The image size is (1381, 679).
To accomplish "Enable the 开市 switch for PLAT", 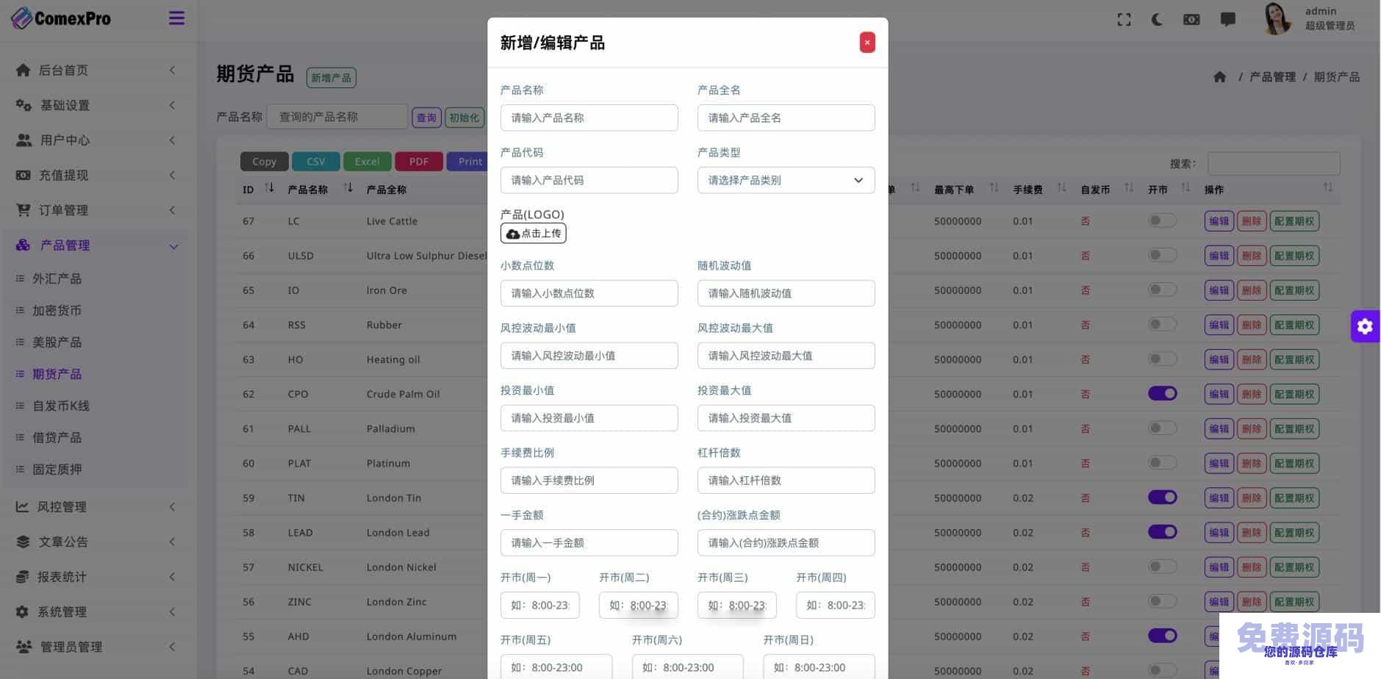I will [x=1162, y=463].
